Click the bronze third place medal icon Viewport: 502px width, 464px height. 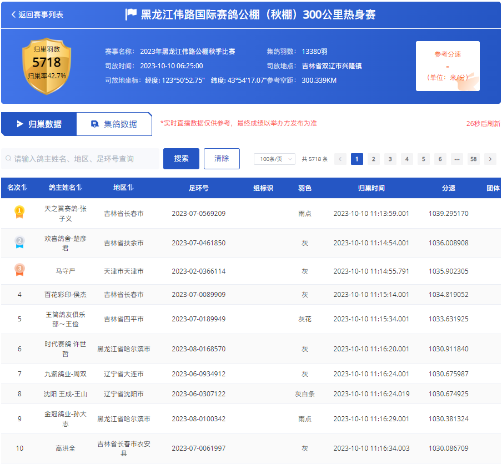click(x=19, y=270)
